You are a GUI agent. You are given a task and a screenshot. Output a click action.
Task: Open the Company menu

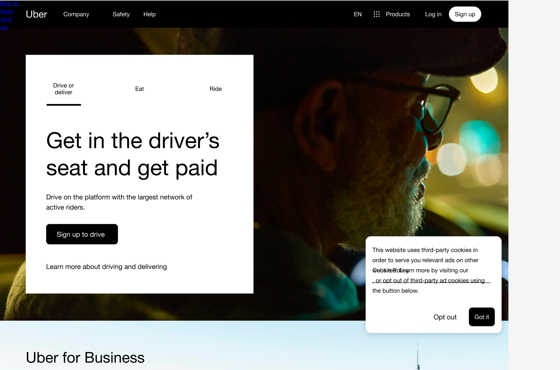tap(76, 14)
